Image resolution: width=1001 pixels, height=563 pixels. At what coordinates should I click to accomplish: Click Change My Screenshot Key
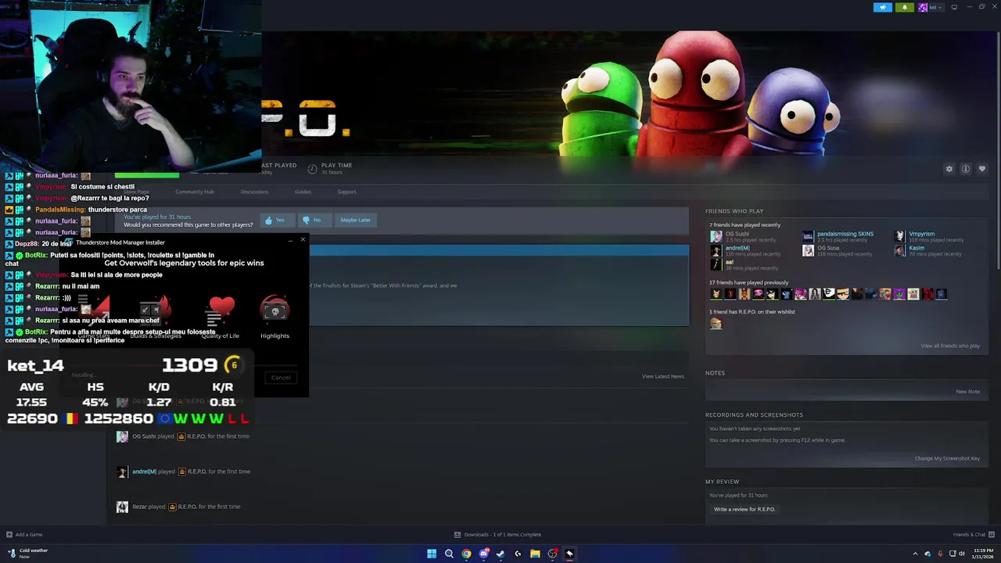(947, 458)
